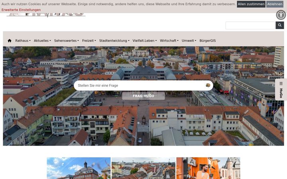The height and width of the screenshot is (179, 287).
Task: Open the Sehenswertes dropdown
Action: pyautogui.click(x=67, y=41)
